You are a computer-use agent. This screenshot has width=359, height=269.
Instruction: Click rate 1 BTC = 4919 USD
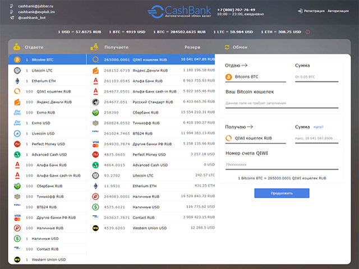tap(127, 32)
